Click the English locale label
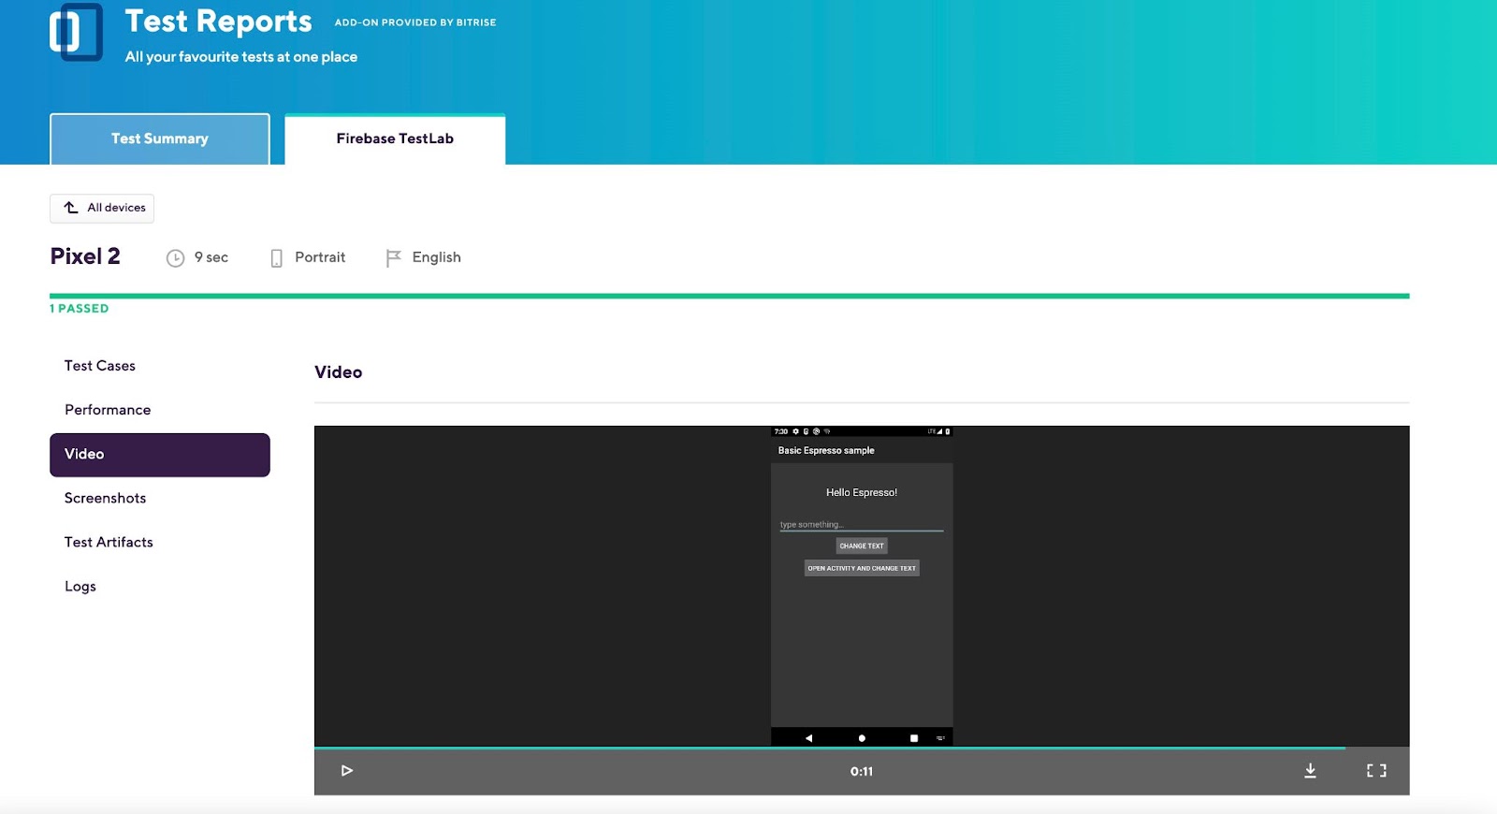Screen dimensions: 1497x814 click(x=437, y=257)
